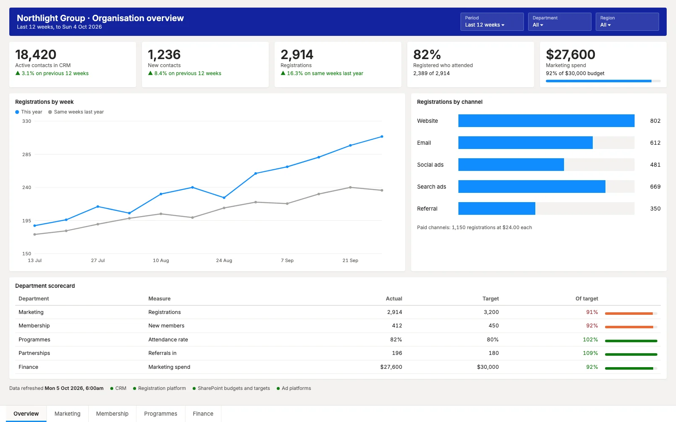Click the $27,600 Marketing spend value
The width and height of the screenshot is (676, 422).
coord(570,54)
